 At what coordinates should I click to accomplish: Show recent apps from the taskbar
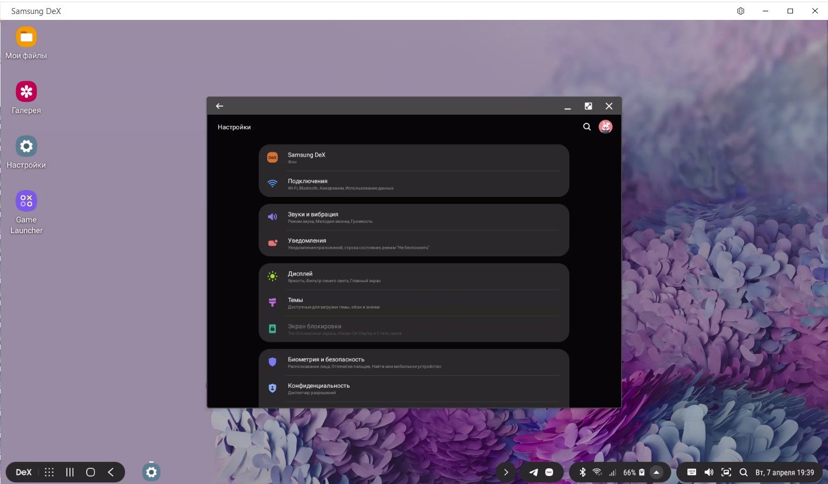(69, 472)
